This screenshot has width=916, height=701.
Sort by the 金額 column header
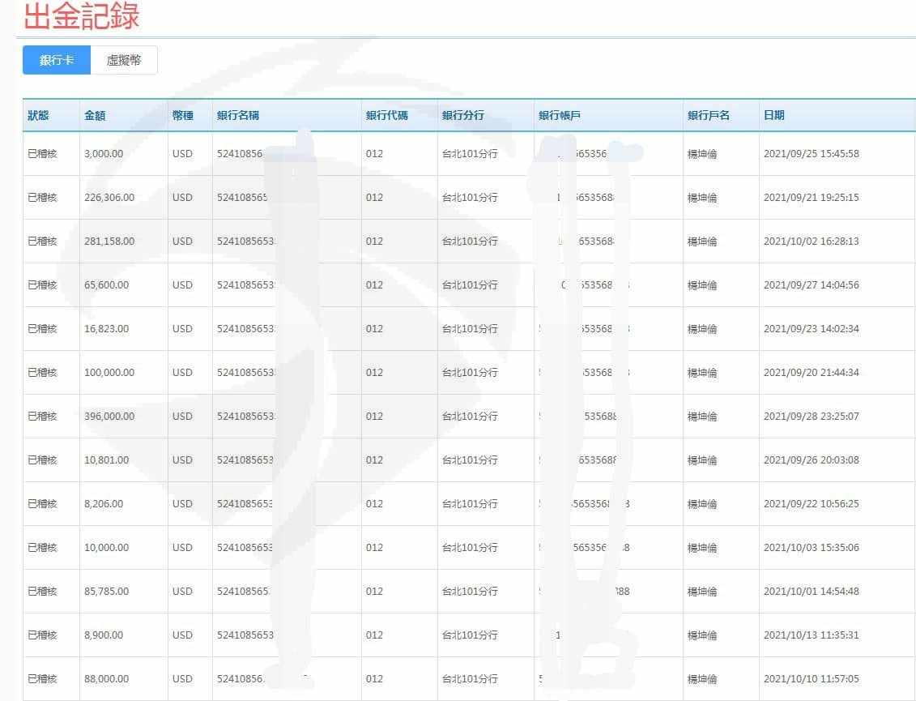[95, 115]
